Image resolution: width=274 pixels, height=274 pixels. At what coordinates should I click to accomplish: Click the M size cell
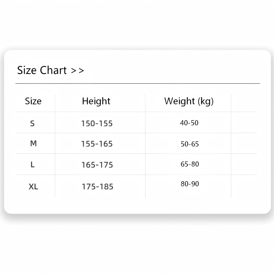(x=33, y=144)
